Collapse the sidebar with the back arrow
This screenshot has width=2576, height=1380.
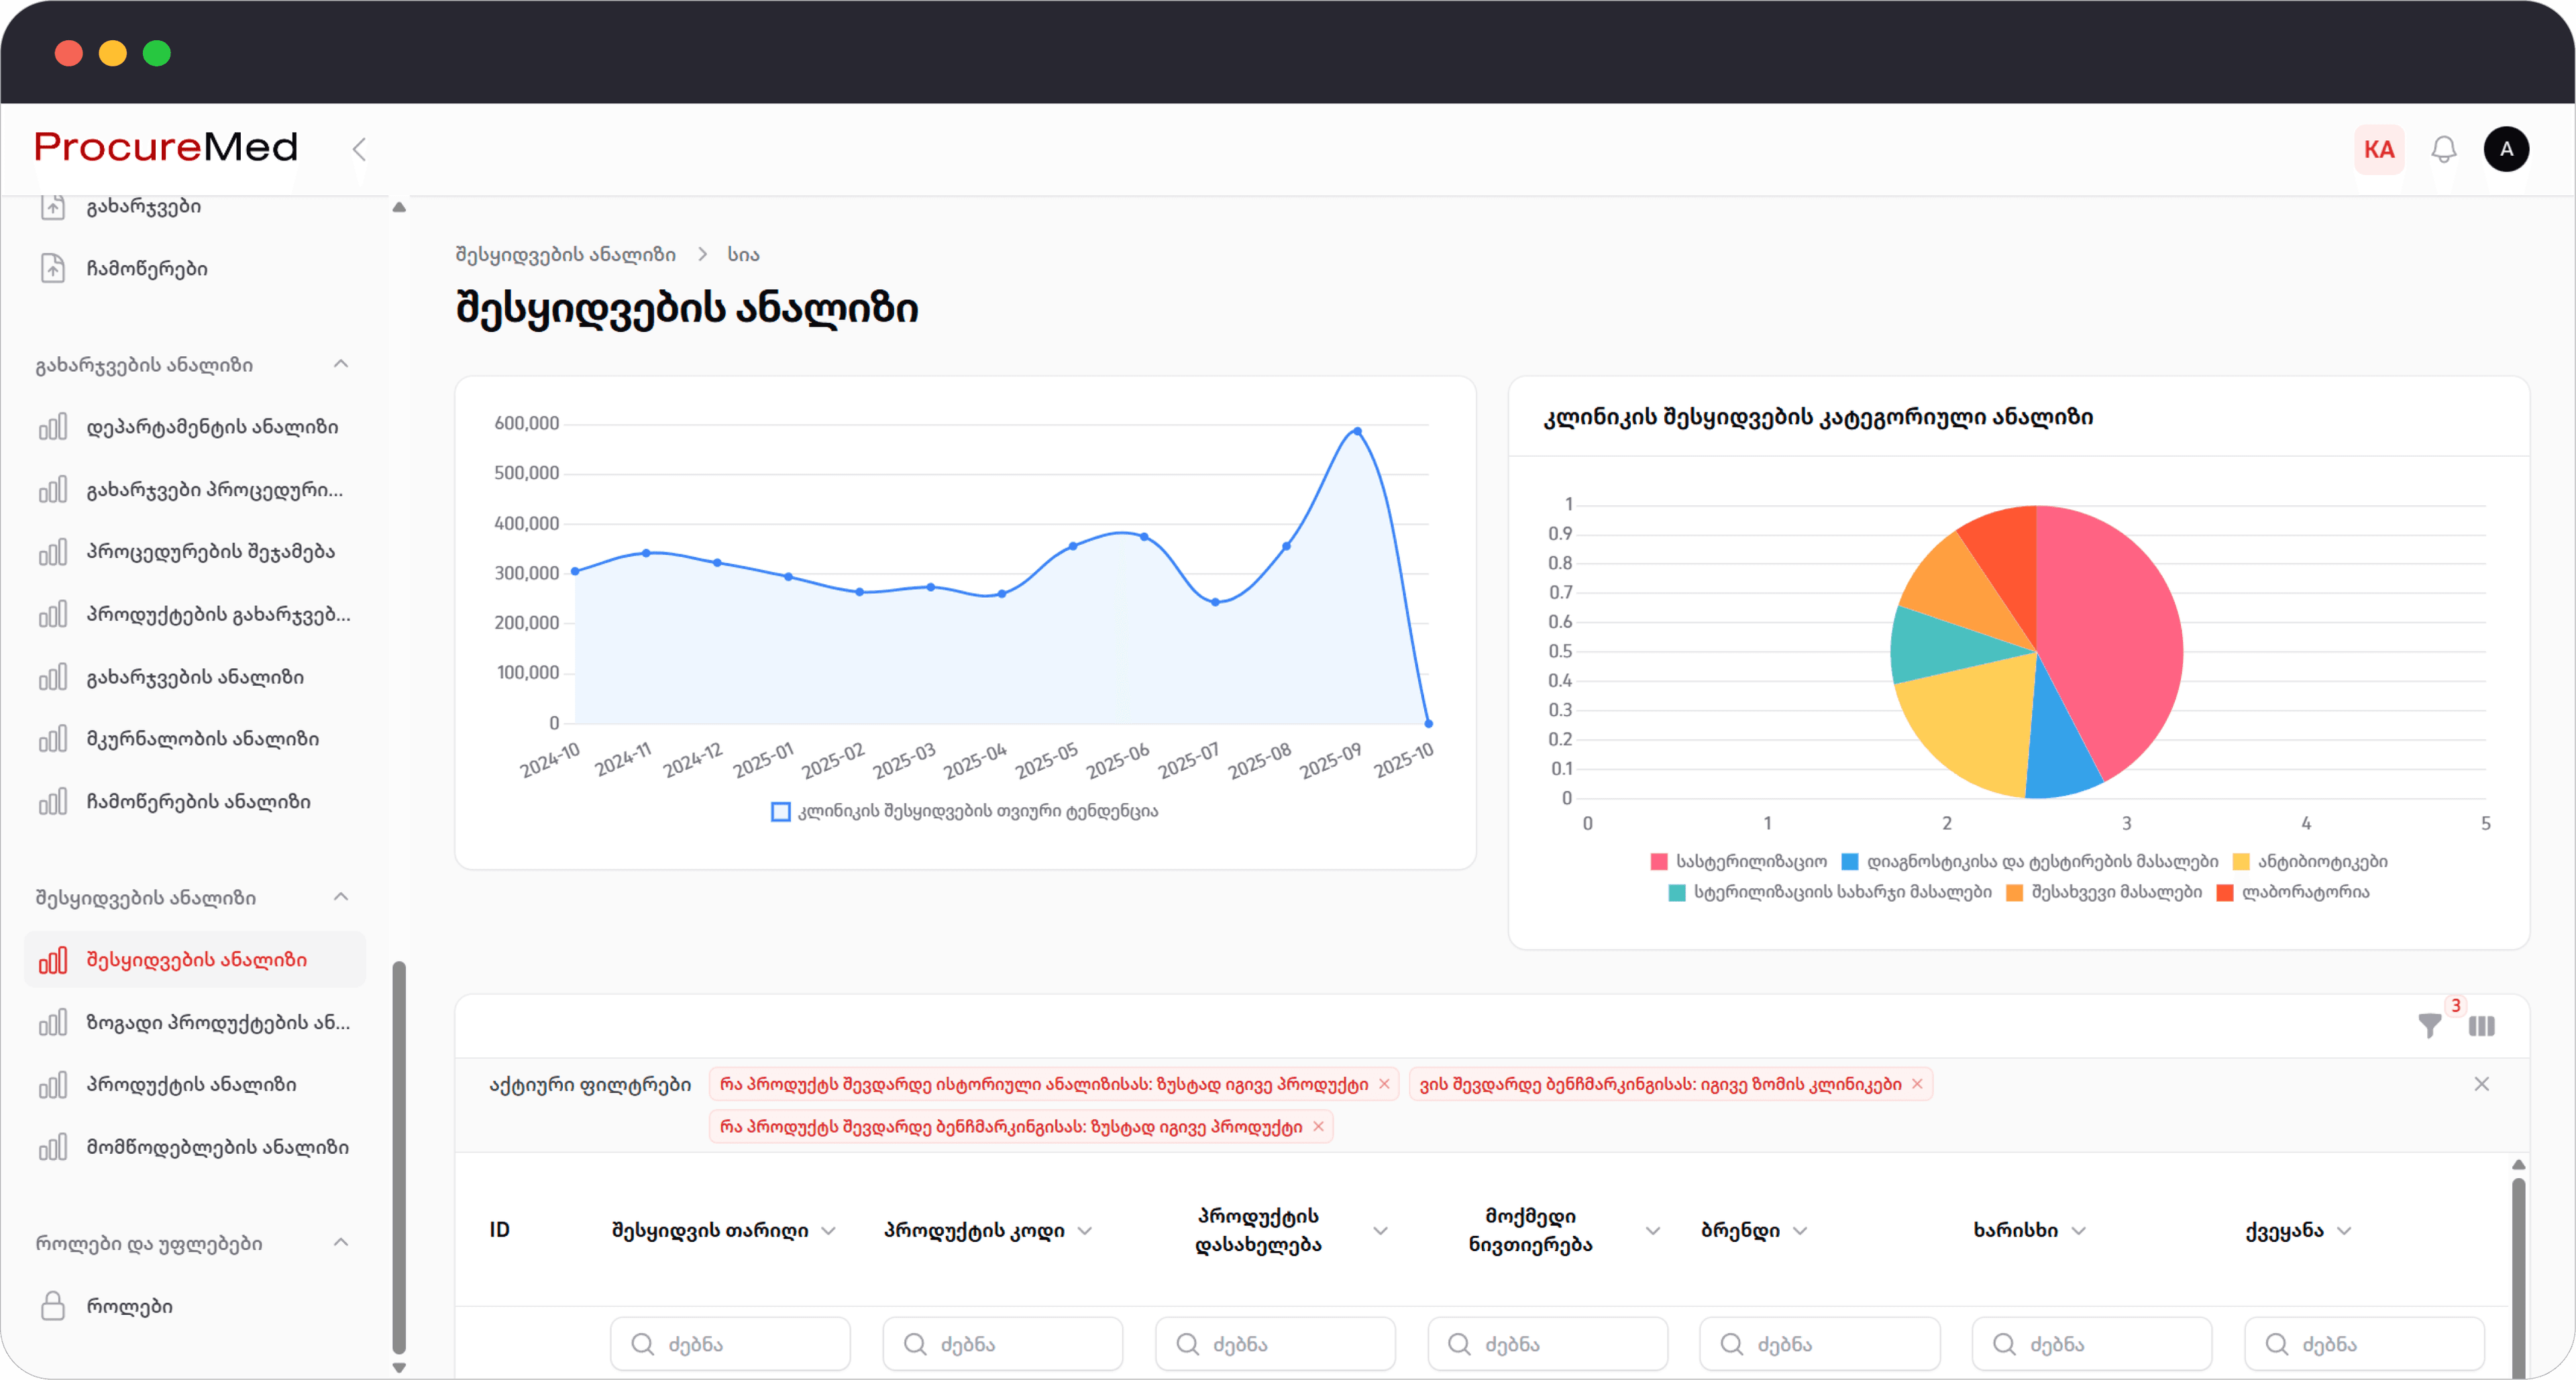360,149
